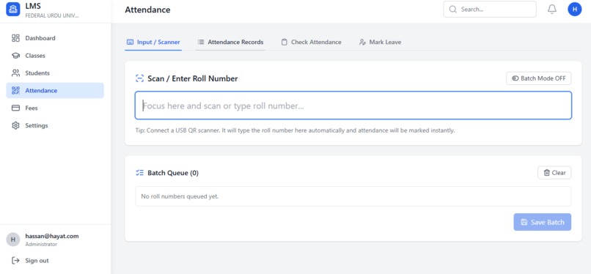Open the blue H profile avatar
The height and width of the screenshot is (274, 591).
(574, 9)
